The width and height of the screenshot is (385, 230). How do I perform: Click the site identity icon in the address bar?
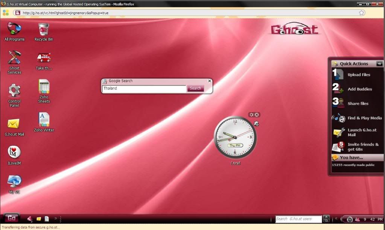pyautogui.click(x=18, y=13)
